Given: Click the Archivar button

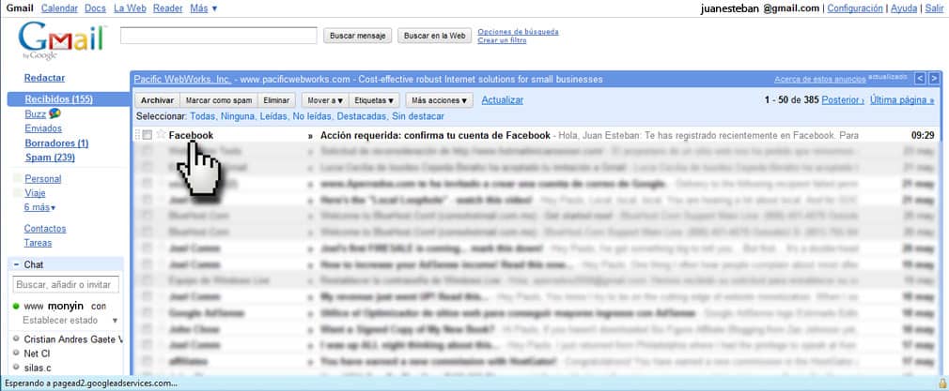Looking at the screenshot, I should point(157,100).
